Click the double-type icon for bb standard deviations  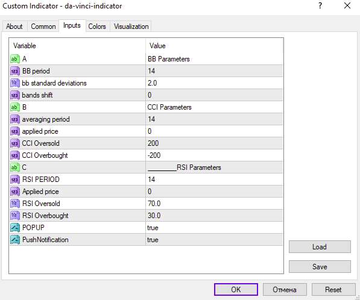15,83
